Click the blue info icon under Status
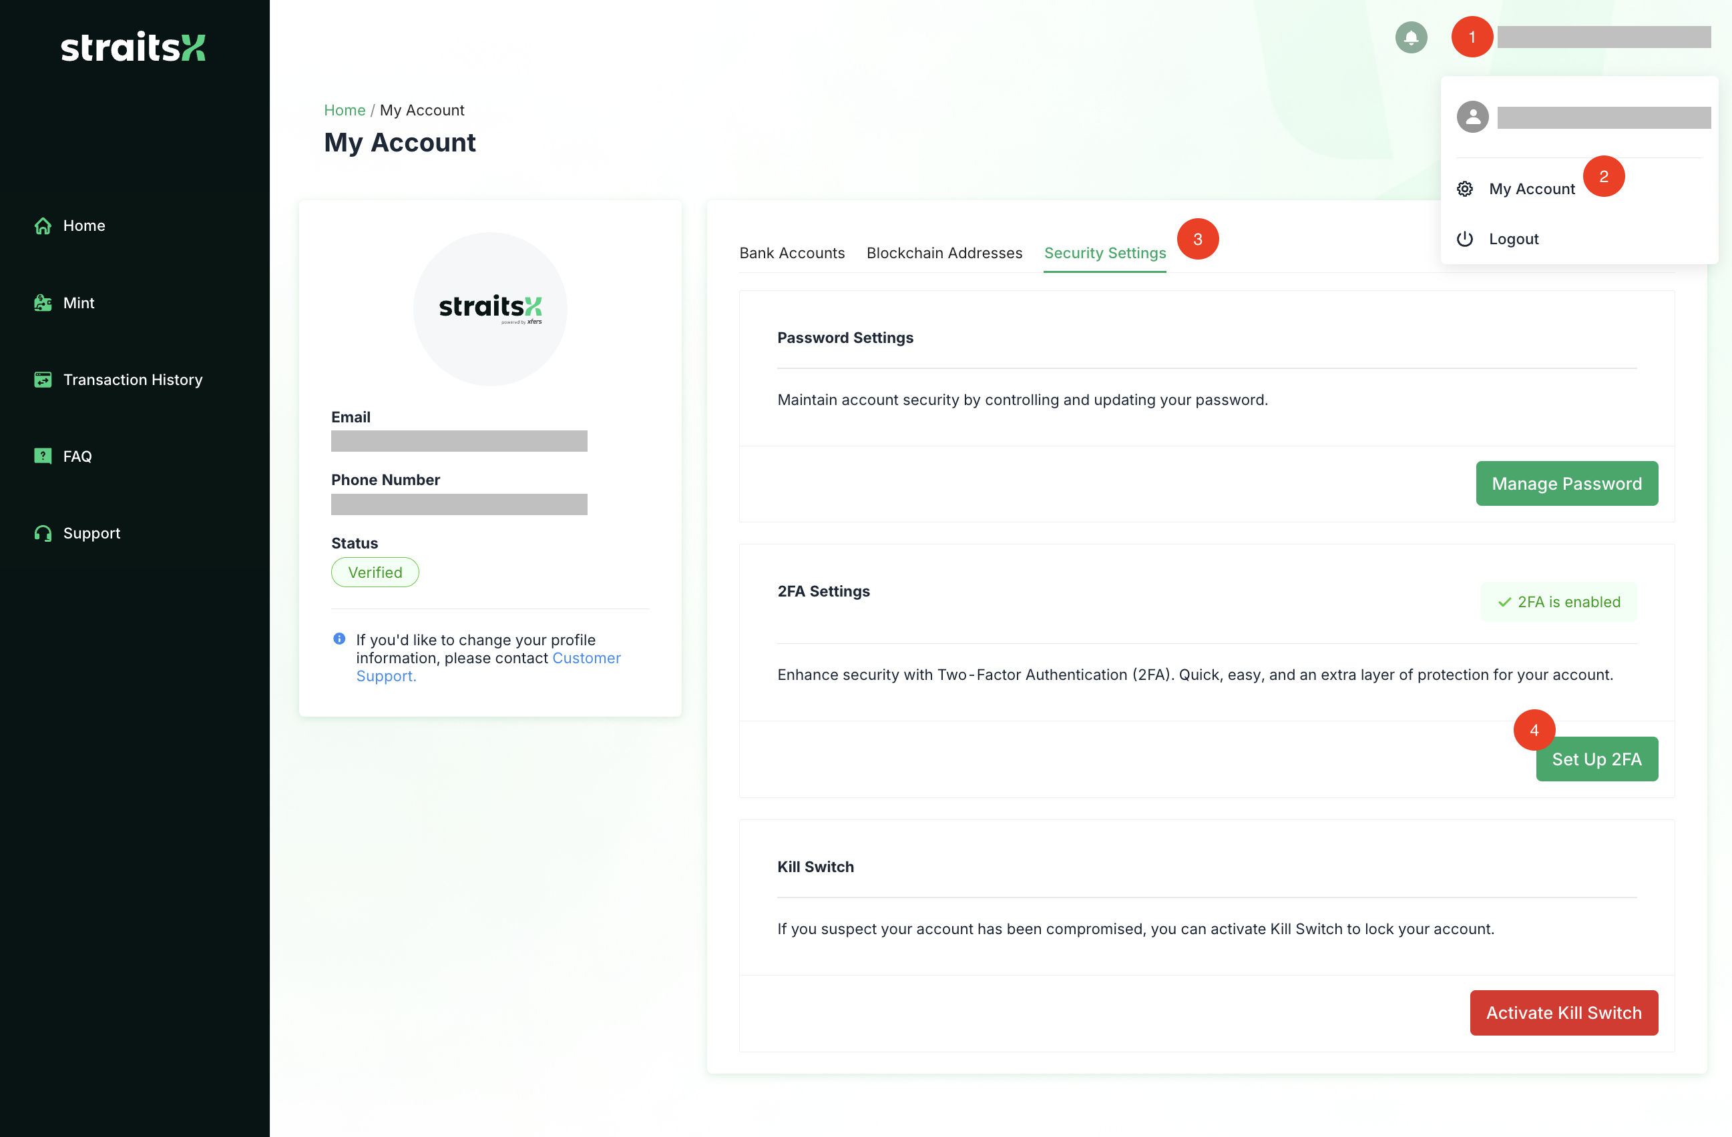This screenshot has height=1137, width=1732. pyautogui.click(x=339, y=639)
